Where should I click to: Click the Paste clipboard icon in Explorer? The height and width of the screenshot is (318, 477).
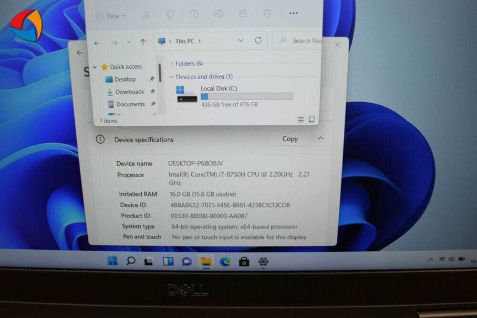[x=194, y=14]
